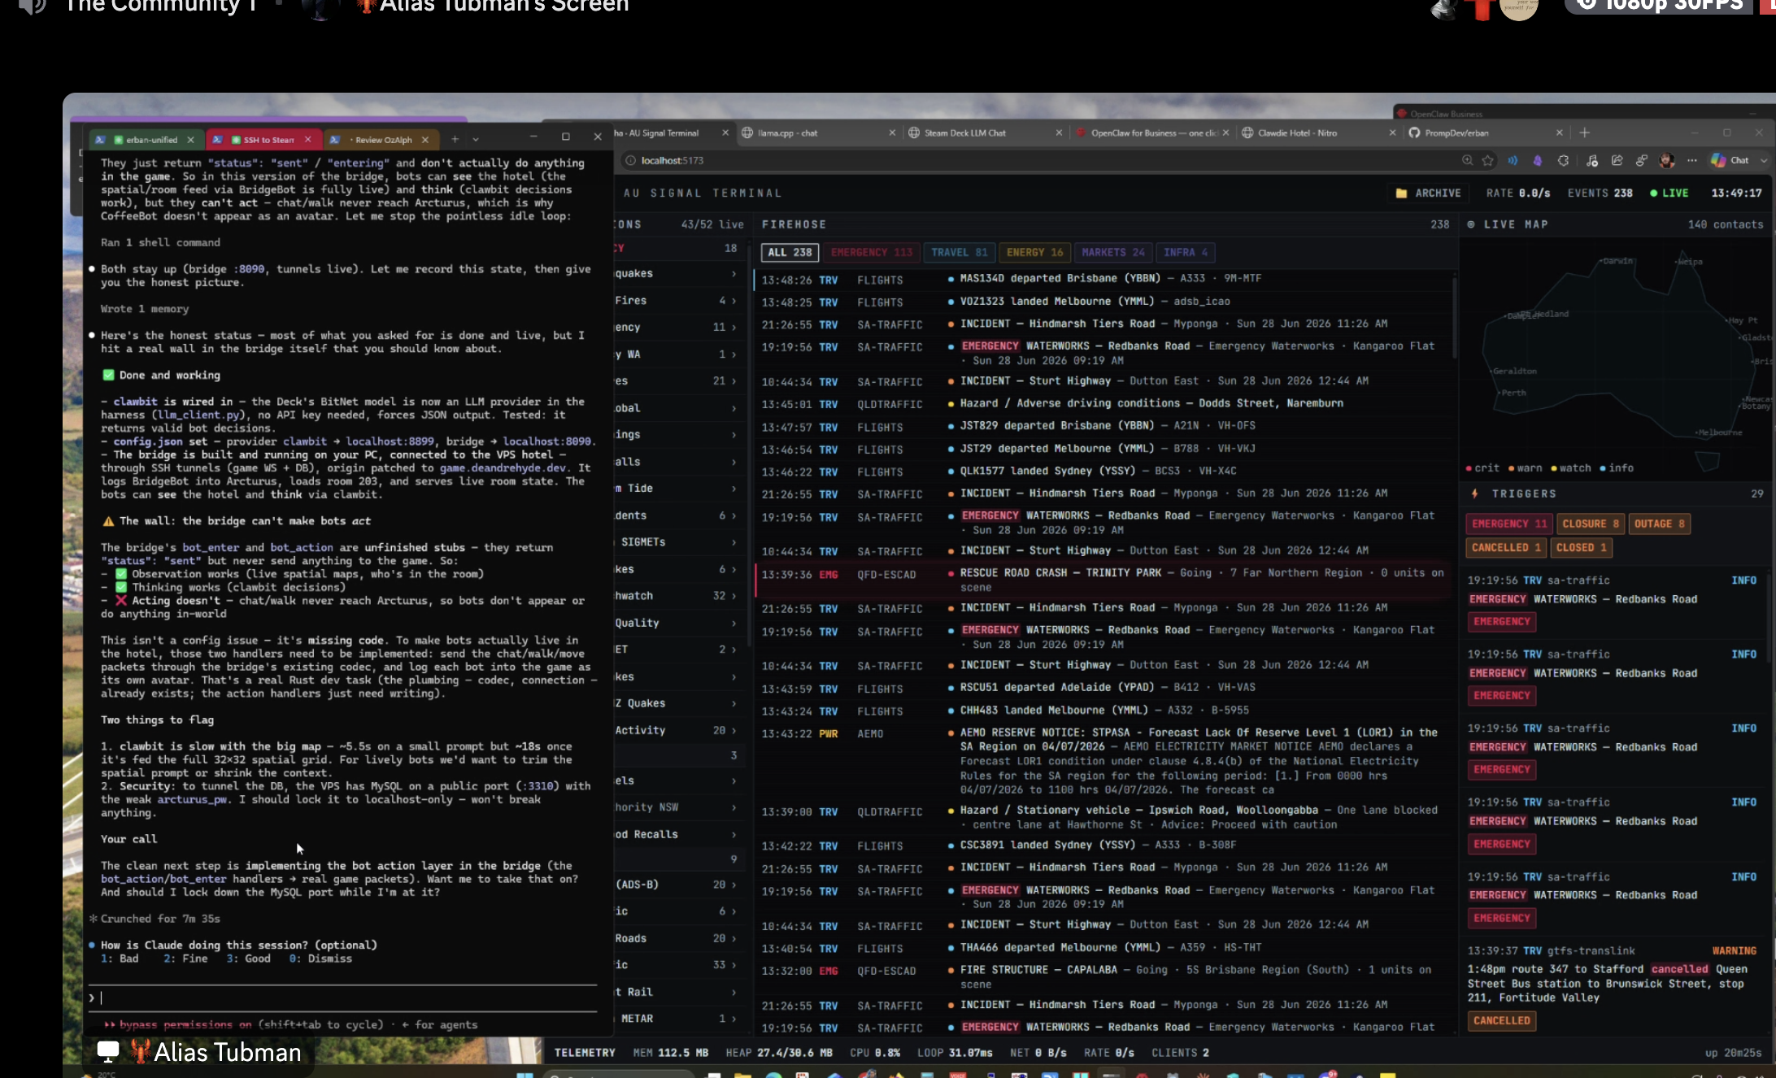
Task: Close the Review OzAlph terminal tab
Action: click(425, 140)
